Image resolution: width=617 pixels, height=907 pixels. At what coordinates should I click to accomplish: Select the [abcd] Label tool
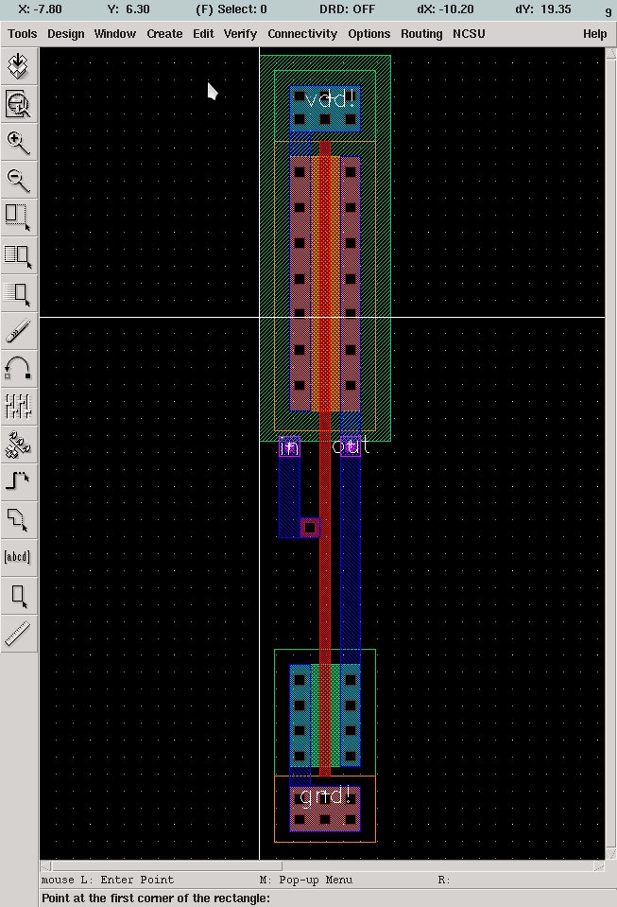[19, 557]
